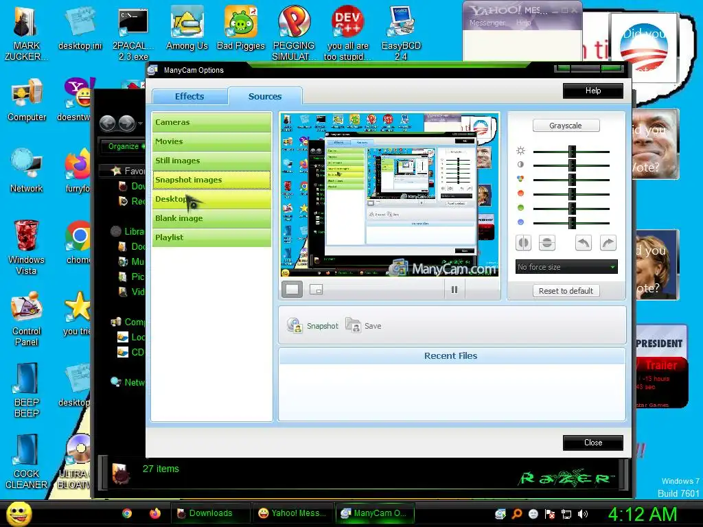Click the Recent Files header
Screen dimensions: 703x527
(452, 356)
